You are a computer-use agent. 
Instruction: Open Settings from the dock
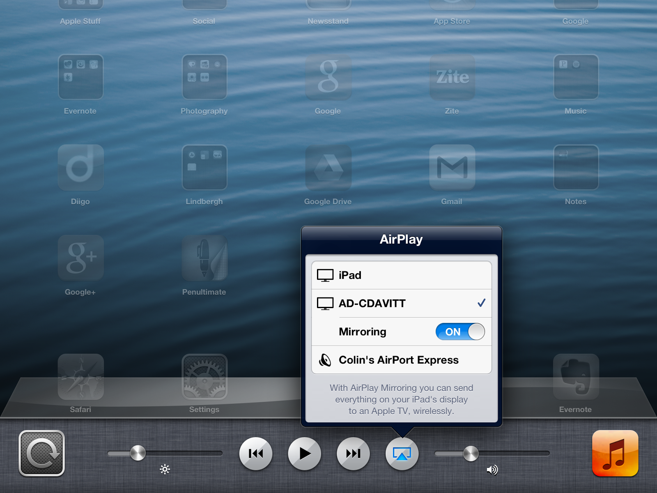point(204,377)
